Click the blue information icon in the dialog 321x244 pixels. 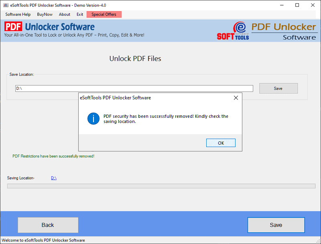[x=93, y=119]
